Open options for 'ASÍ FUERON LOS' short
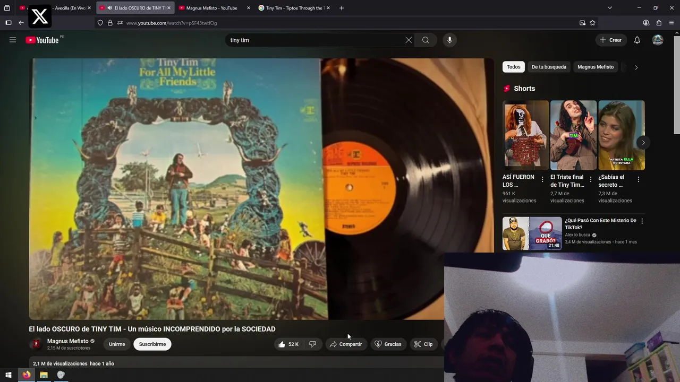This screenshot has width=680, height=382. coord(542,180)
